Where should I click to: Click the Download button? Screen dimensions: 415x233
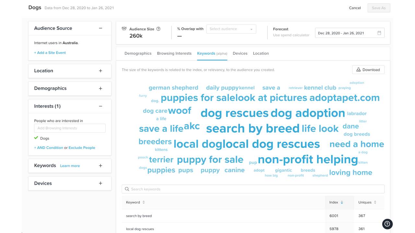368,70
